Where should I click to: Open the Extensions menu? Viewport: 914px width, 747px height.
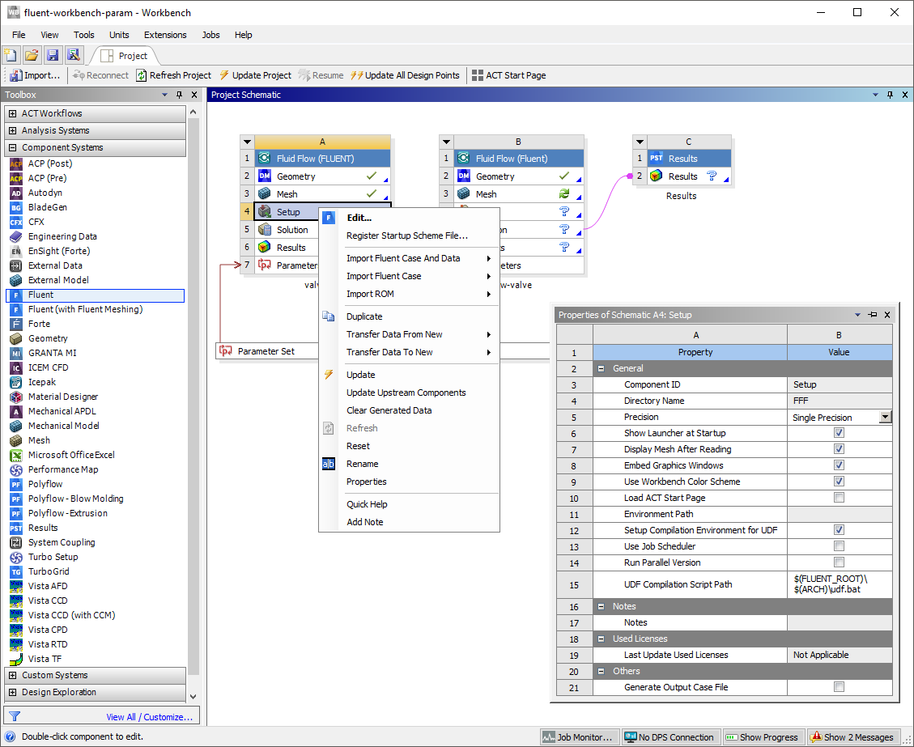coord(165,35)
